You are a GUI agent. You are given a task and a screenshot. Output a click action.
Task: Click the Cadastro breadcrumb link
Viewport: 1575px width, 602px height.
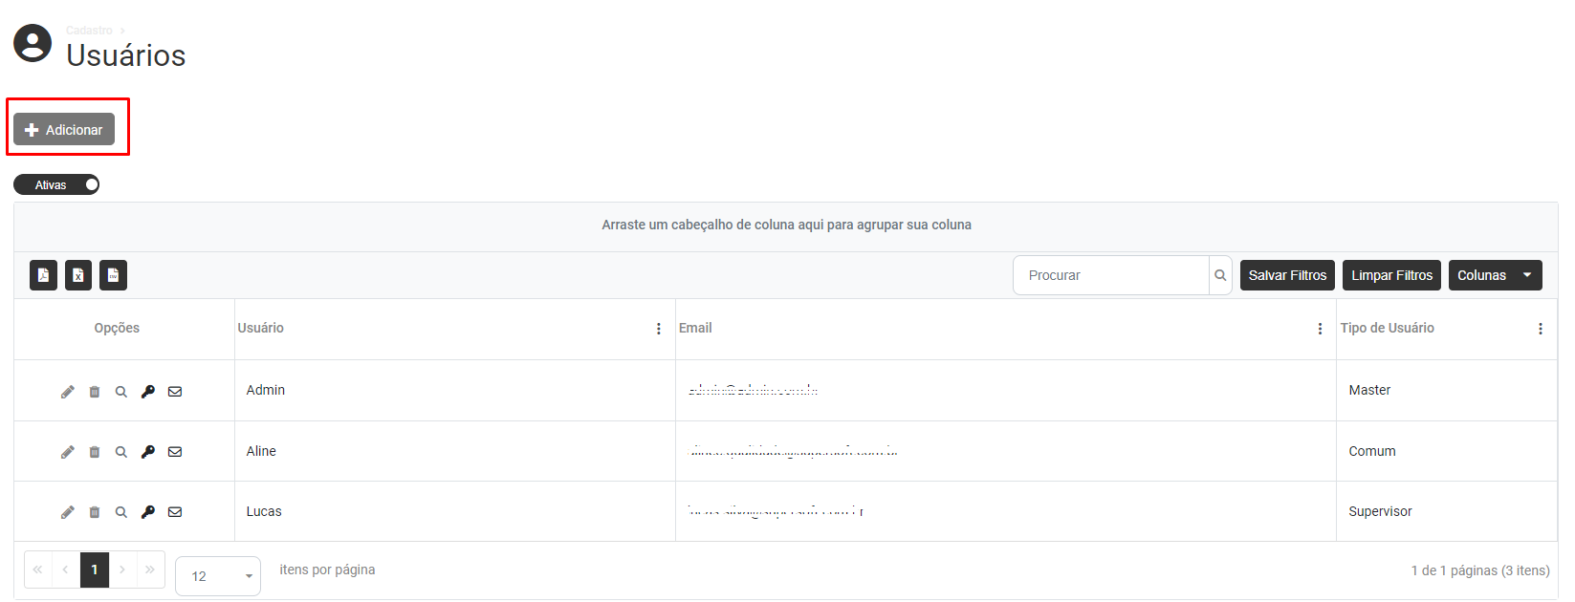pos(89,31)
